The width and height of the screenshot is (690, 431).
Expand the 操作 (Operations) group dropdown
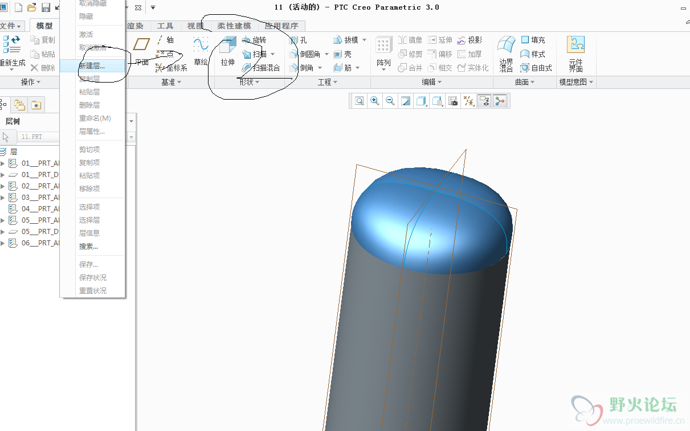(31, 83)
